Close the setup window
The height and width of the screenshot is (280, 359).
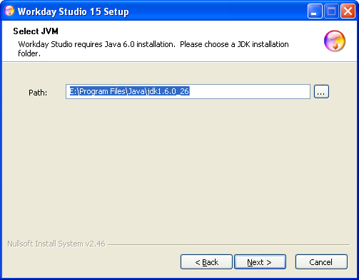348,11
